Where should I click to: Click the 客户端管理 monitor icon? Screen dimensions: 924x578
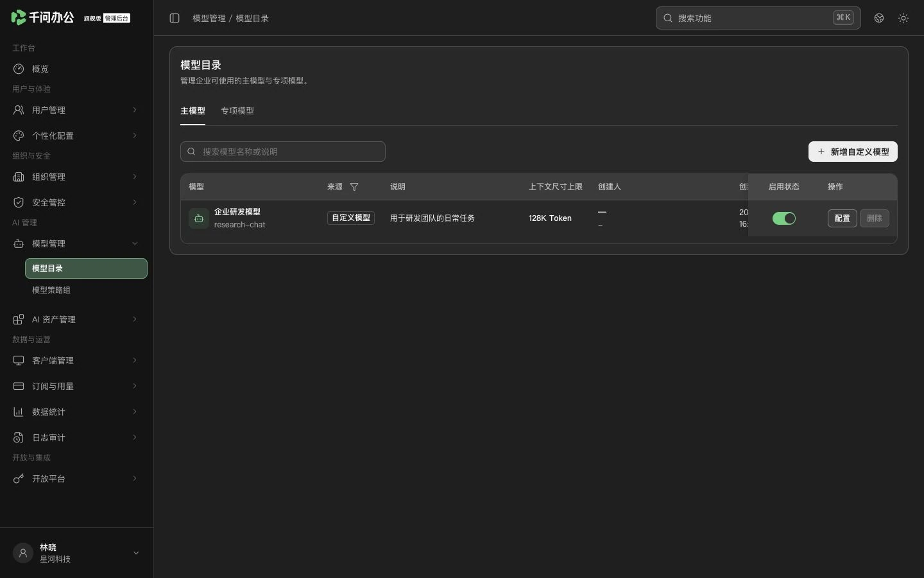point(19,360)
